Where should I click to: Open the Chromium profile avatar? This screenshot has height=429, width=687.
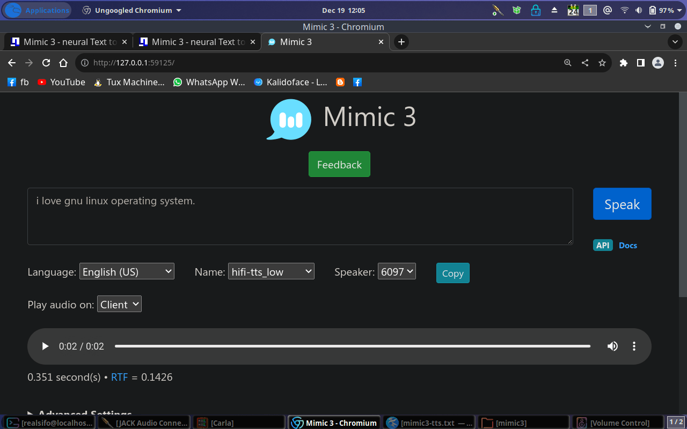point(658,63)
